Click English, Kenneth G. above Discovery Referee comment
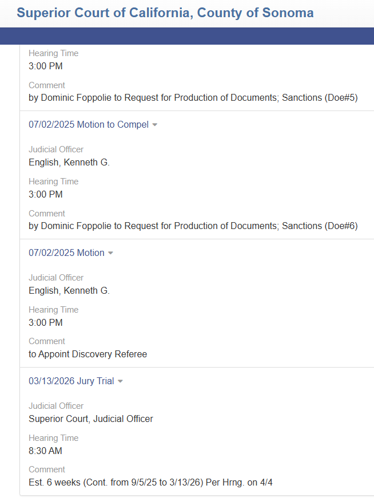The image size is (374, 501). (x=69, y=290)
